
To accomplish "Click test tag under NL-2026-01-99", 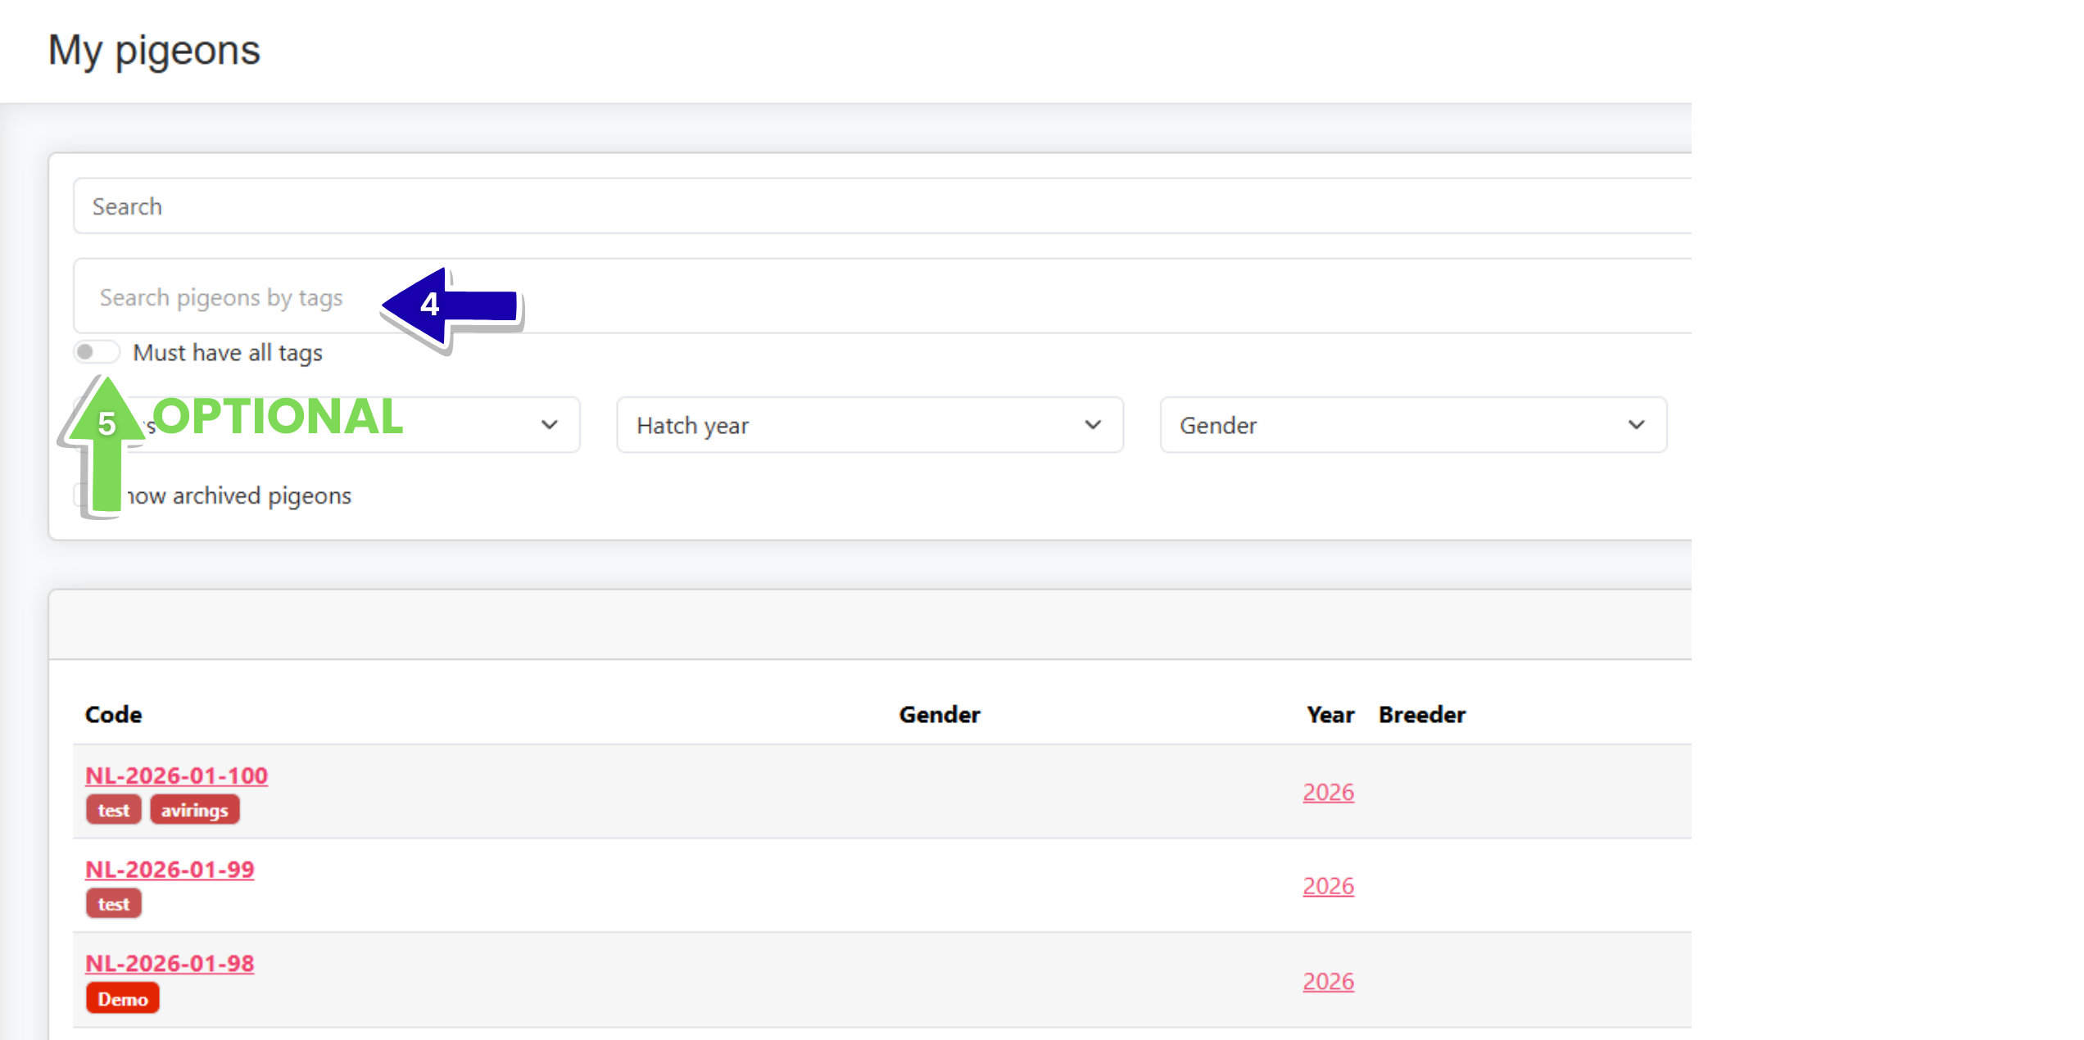I will [x=113, y=904].
